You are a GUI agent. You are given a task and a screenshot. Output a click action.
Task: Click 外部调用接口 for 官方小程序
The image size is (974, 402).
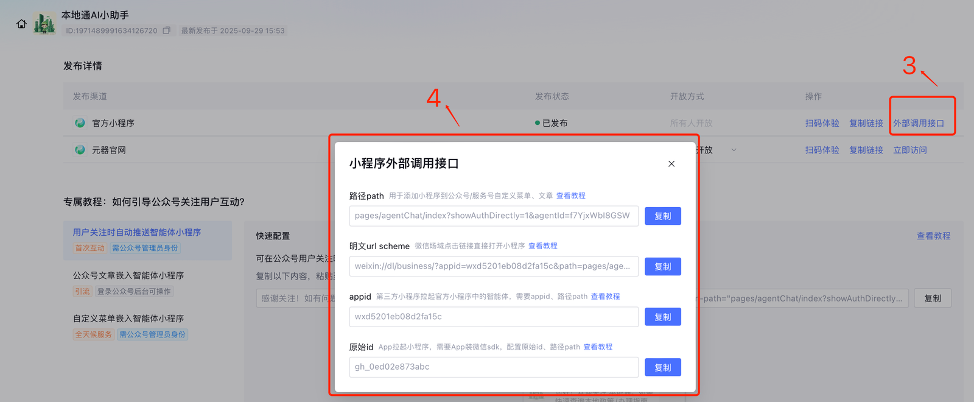point(918,123)
